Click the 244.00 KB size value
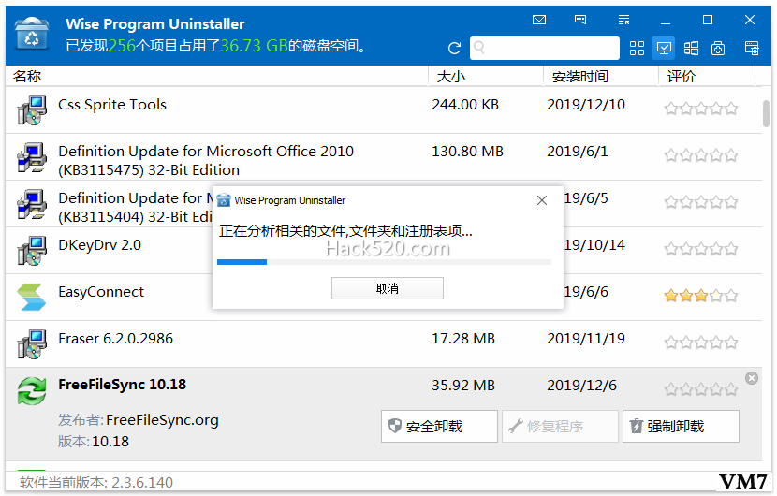The height and width of the screenshot is (496, 777). coord(465,105)
